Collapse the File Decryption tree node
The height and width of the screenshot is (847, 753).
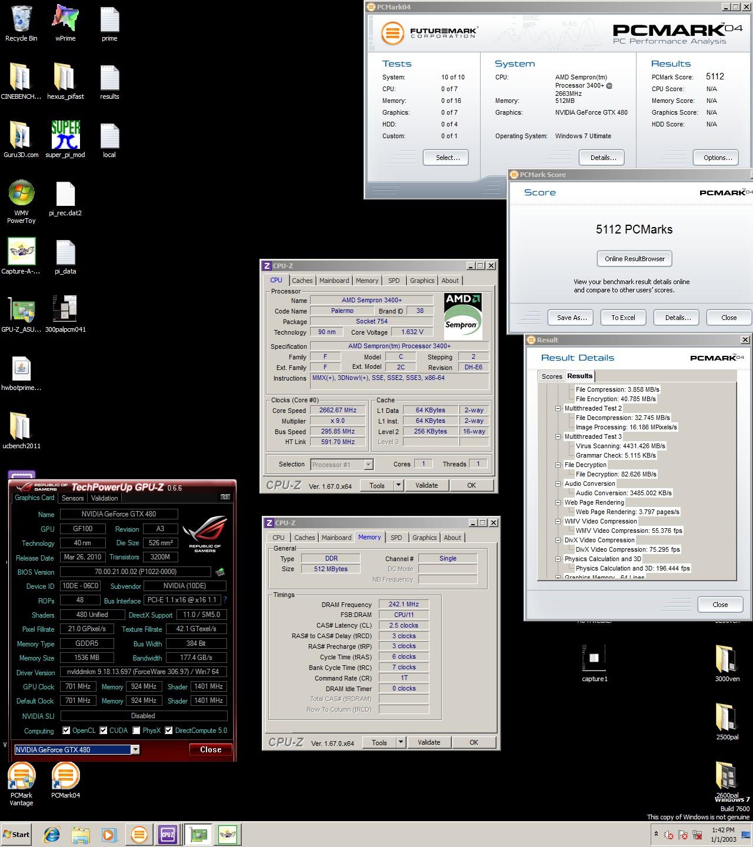click(x=558, y=465)
